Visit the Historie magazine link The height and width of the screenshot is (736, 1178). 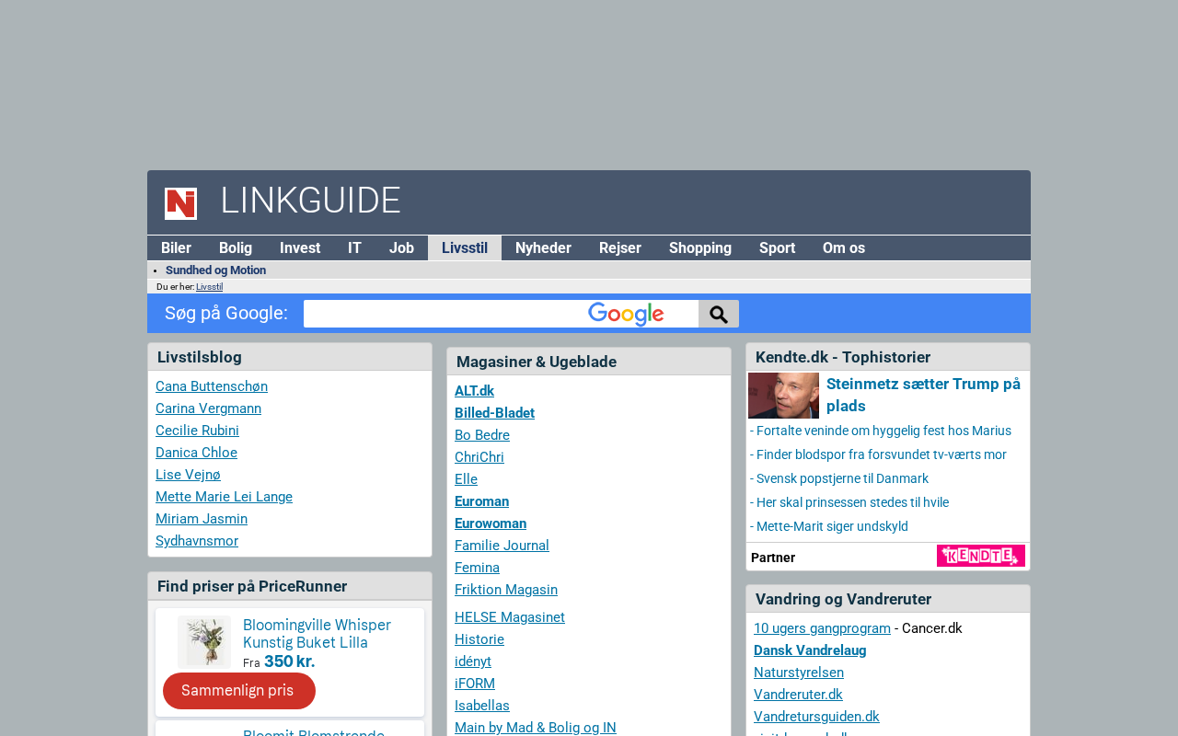click(479, 639)
